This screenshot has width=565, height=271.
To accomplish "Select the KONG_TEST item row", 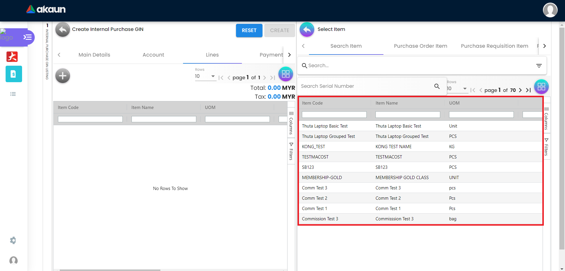I will 313,147.
